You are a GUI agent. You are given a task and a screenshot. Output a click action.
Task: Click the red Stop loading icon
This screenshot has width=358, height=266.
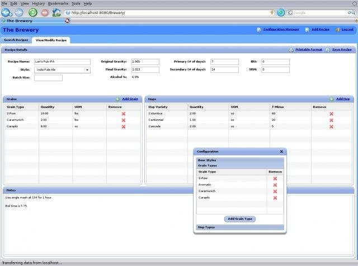point(45,12)
